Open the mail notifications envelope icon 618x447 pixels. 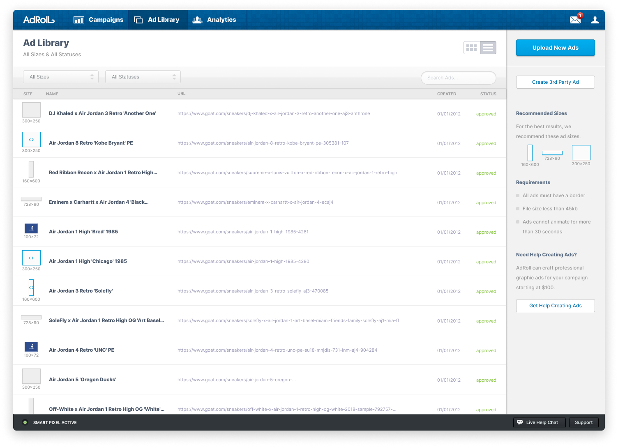pyautogui.click(x=575, y=20)
